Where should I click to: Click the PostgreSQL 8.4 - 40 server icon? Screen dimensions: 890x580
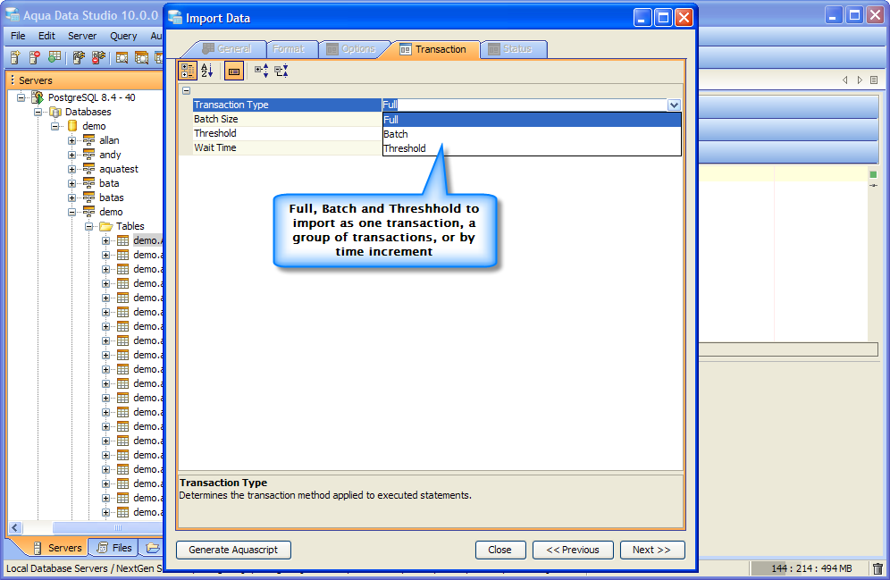pyautogui.click(x=38, y=97)
